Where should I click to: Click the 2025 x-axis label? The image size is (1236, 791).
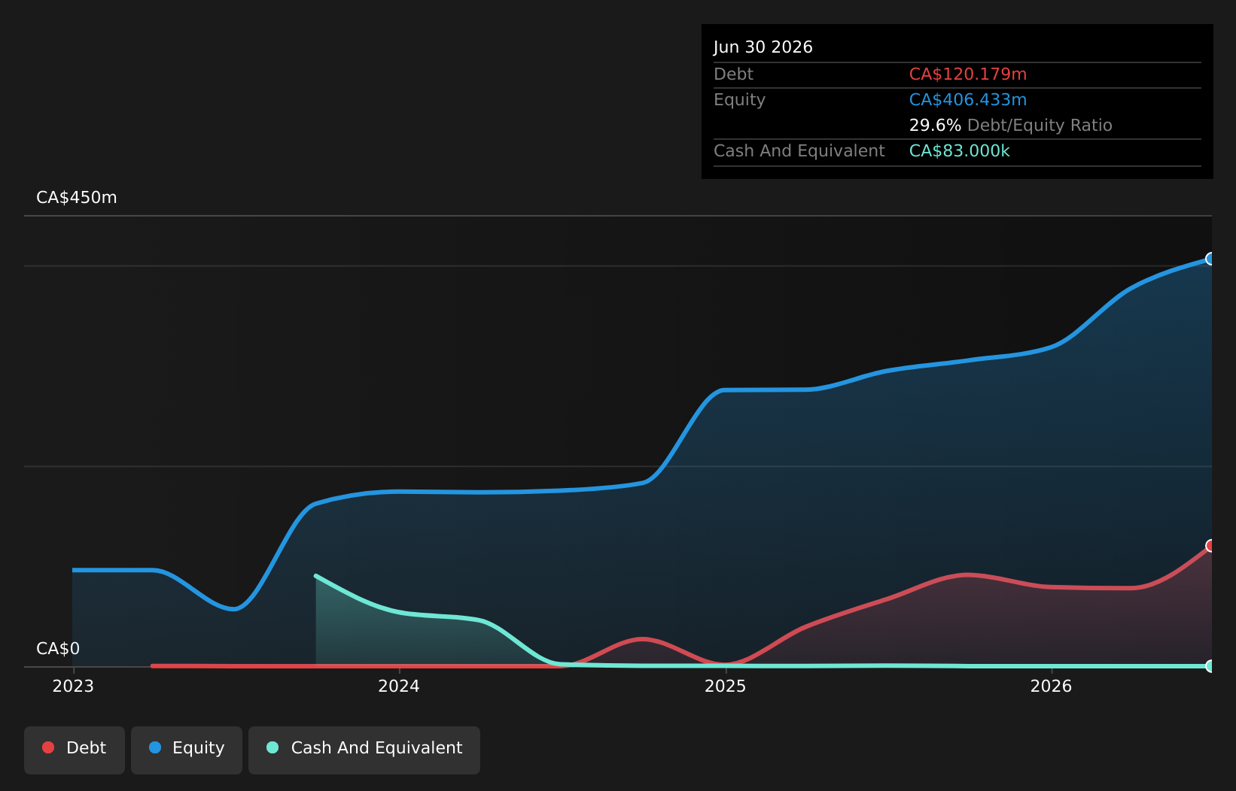[725, 686]
